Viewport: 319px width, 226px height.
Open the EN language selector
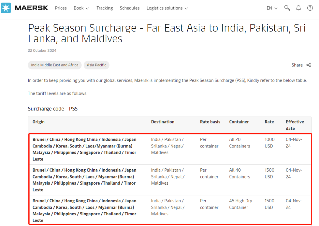coord(272,8)
